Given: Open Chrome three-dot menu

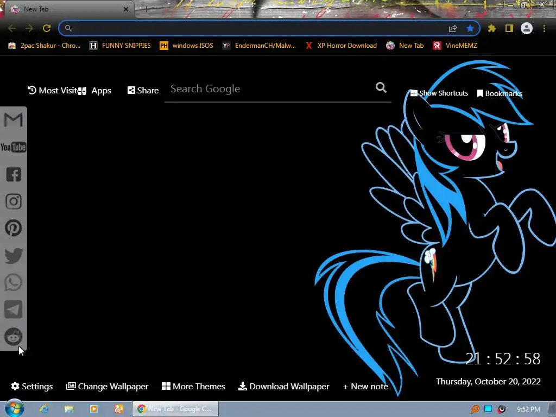Looking at the screenshot, I should pos(544,28).
